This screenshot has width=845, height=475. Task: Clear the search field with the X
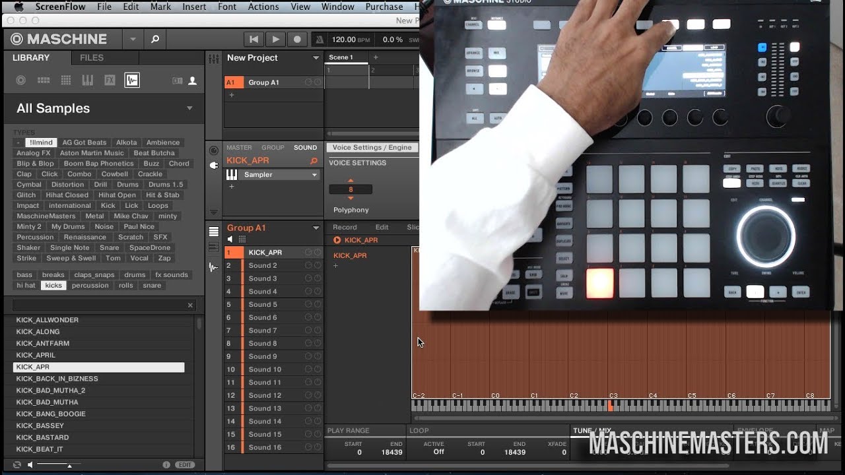[x=190, y=305]
